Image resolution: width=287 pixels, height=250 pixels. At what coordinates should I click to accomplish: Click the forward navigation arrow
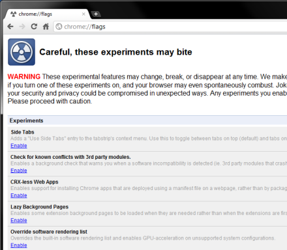22,27
